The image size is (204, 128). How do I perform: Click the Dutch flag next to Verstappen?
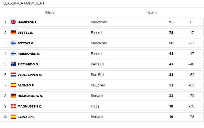point(14,75)
